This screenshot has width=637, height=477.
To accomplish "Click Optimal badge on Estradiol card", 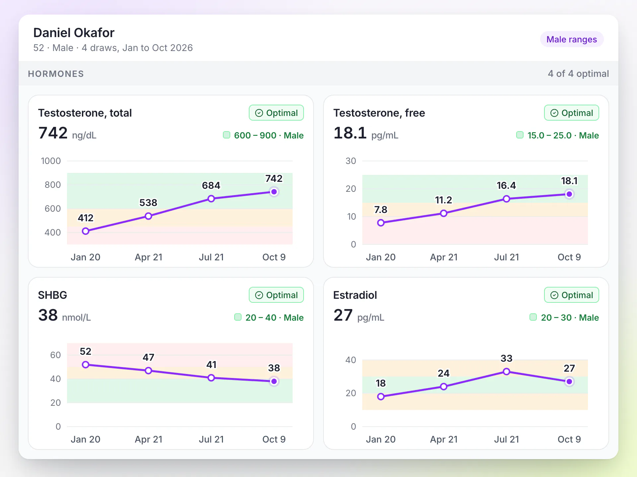I will point(572,295).
